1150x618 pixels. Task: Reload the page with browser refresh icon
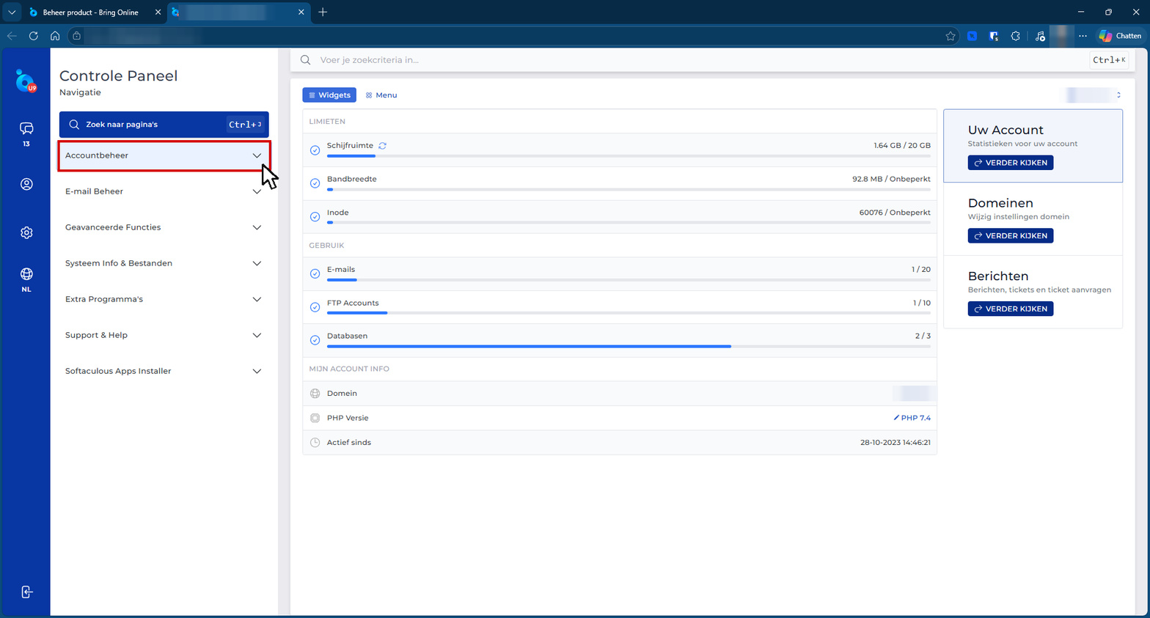[34, 35]
